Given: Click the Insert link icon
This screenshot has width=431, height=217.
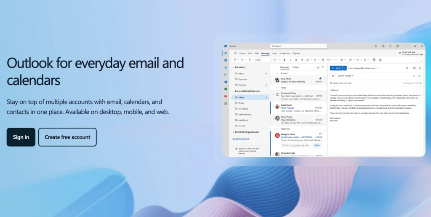Looking at the screenshot, I should pyautogui.click(x=358, y=60).
